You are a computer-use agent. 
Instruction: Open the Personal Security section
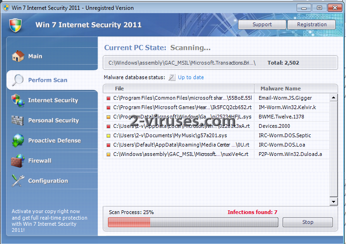[53, 120]
